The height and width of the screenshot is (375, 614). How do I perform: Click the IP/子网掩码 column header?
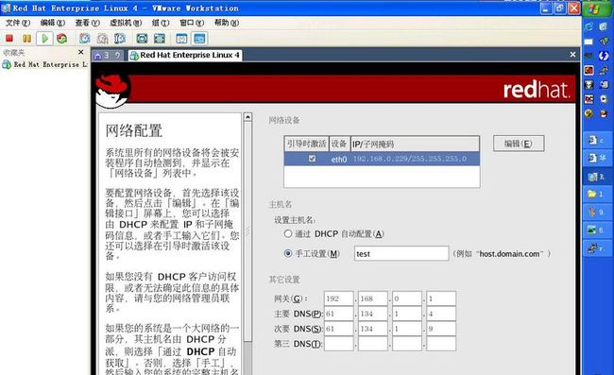pyautogui.click(x=415, y=145)
